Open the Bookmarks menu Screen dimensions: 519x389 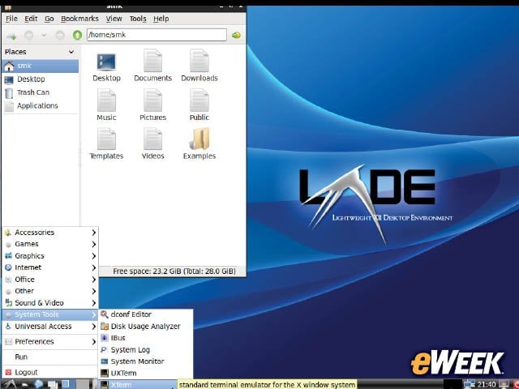click(79, 19)
